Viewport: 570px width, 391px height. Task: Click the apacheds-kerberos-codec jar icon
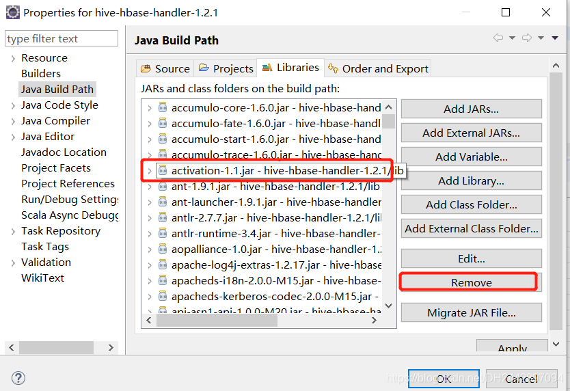(163, 297)
